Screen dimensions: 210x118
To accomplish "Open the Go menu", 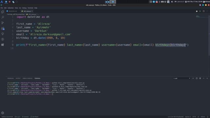I will 20,8.
